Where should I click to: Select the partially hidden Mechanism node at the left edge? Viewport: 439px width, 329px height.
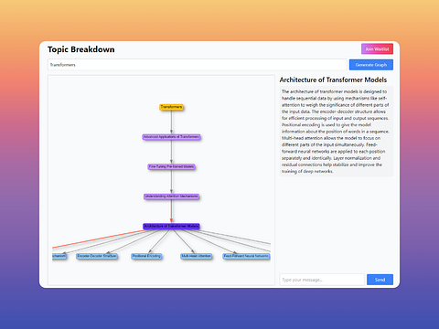[x=59, y=256]
